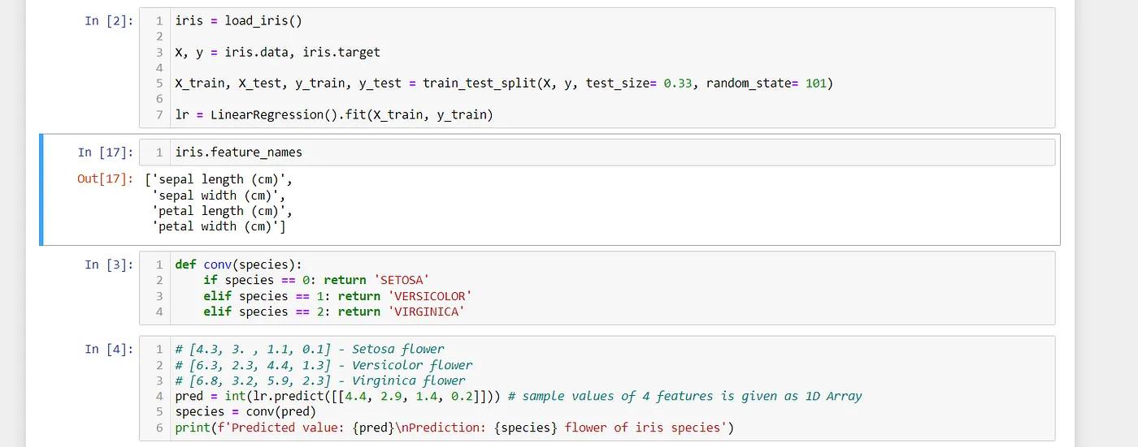Image resolution: width=1138 pixels, height=447 pixels.
Task: Click the Setosa flower comment line
Action: pos(310,350)
